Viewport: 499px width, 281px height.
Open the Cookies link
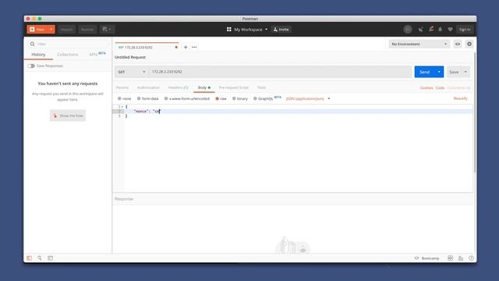426,88
